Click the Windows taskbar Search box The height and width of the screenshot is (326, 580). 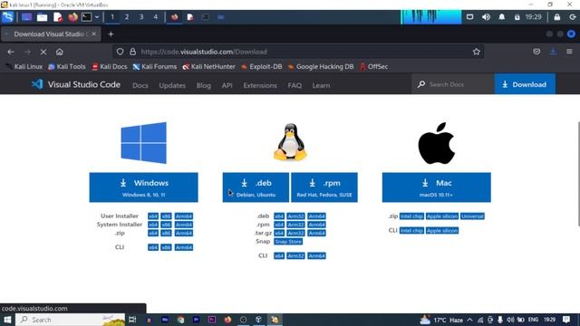click(71, 320)
